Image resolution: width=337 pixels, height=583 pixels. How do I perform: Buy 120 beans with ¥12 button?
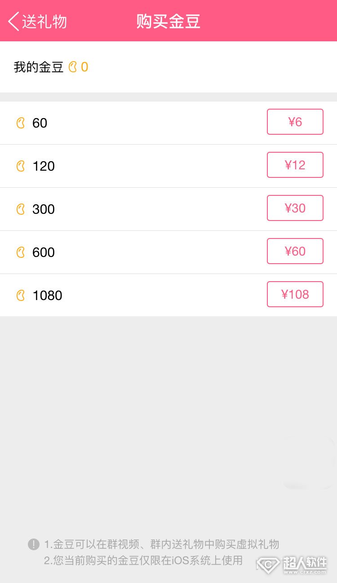coord(295,165)
